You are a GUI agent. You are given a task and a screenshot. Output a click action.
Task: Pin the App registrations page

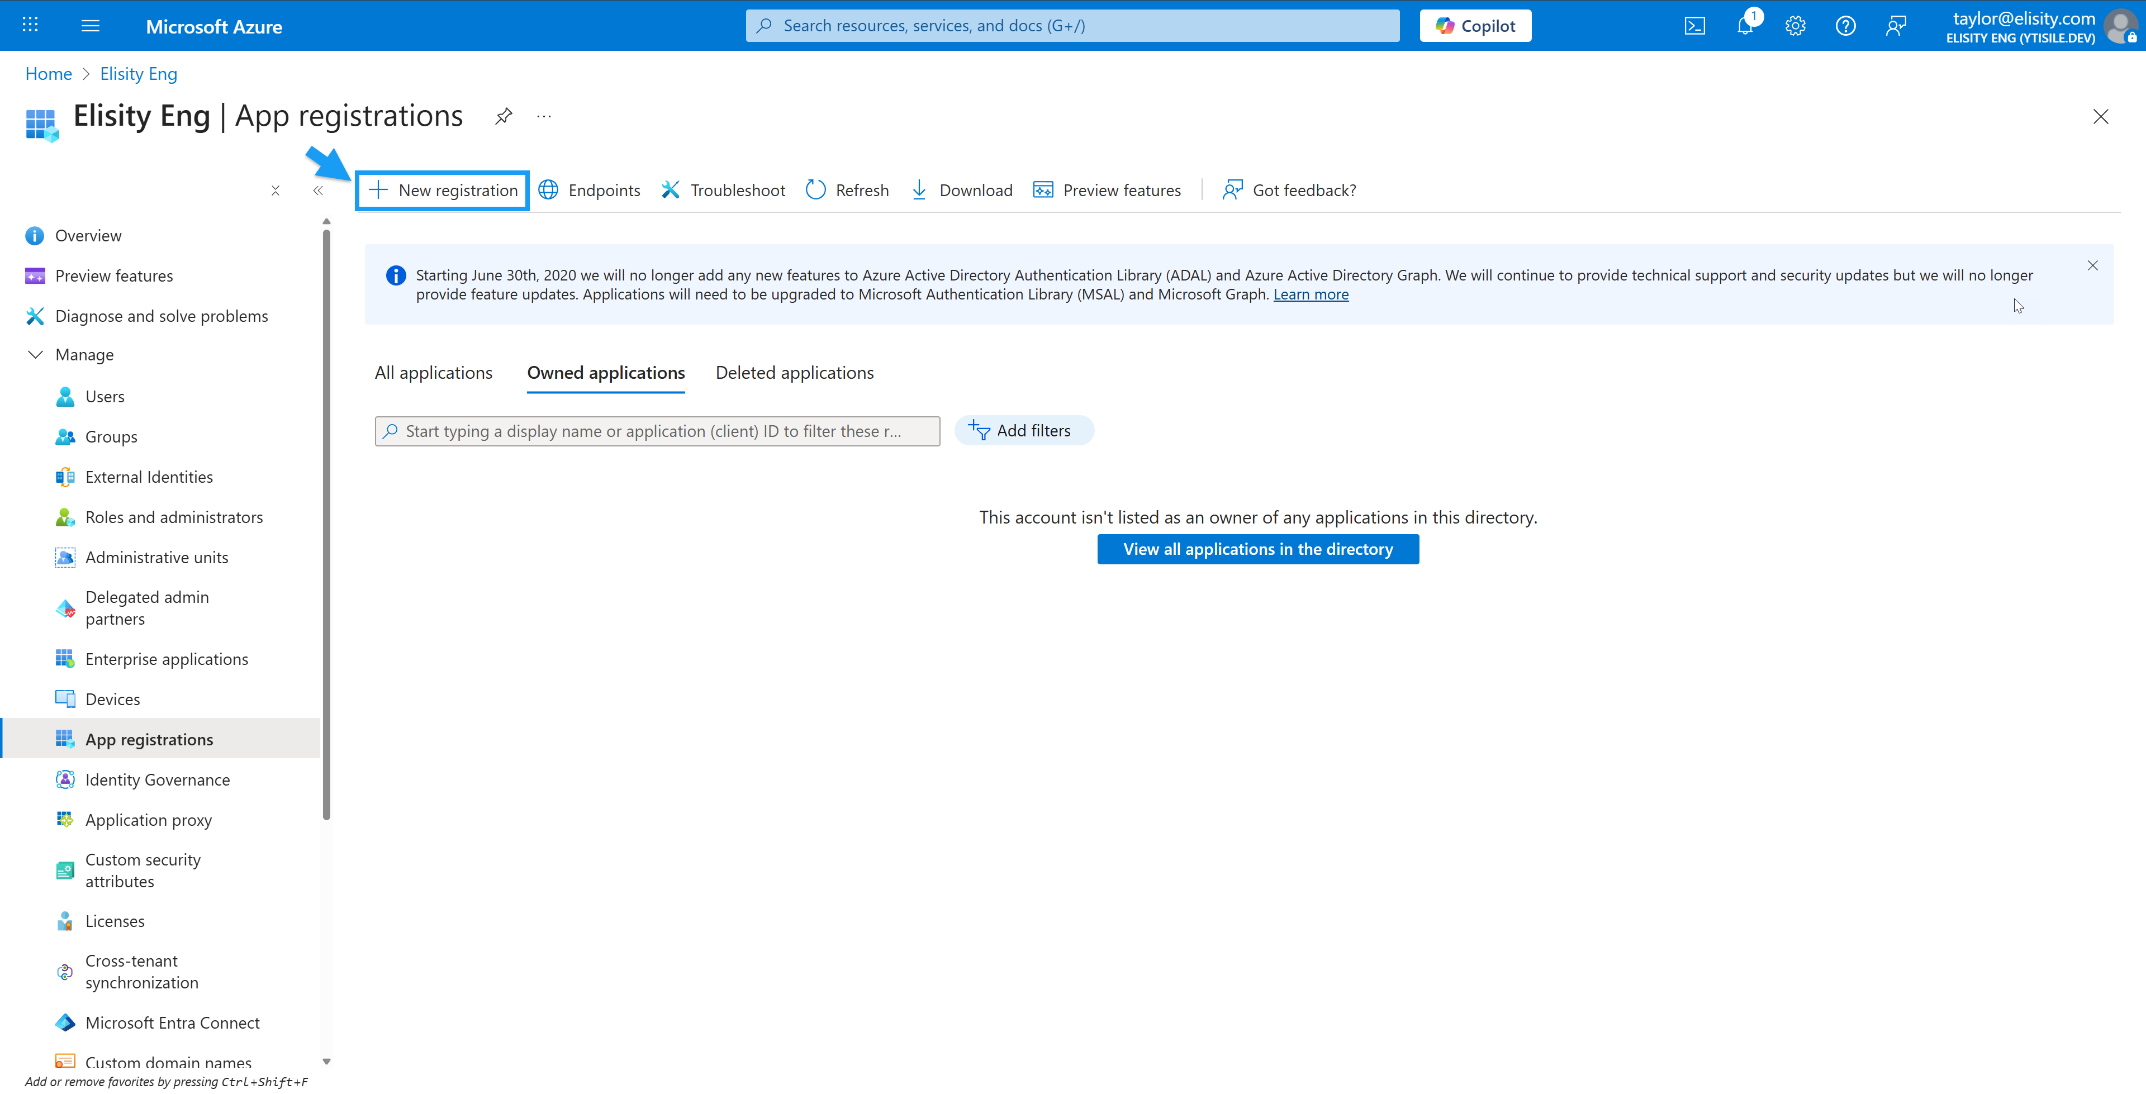(x=503, y=117)
